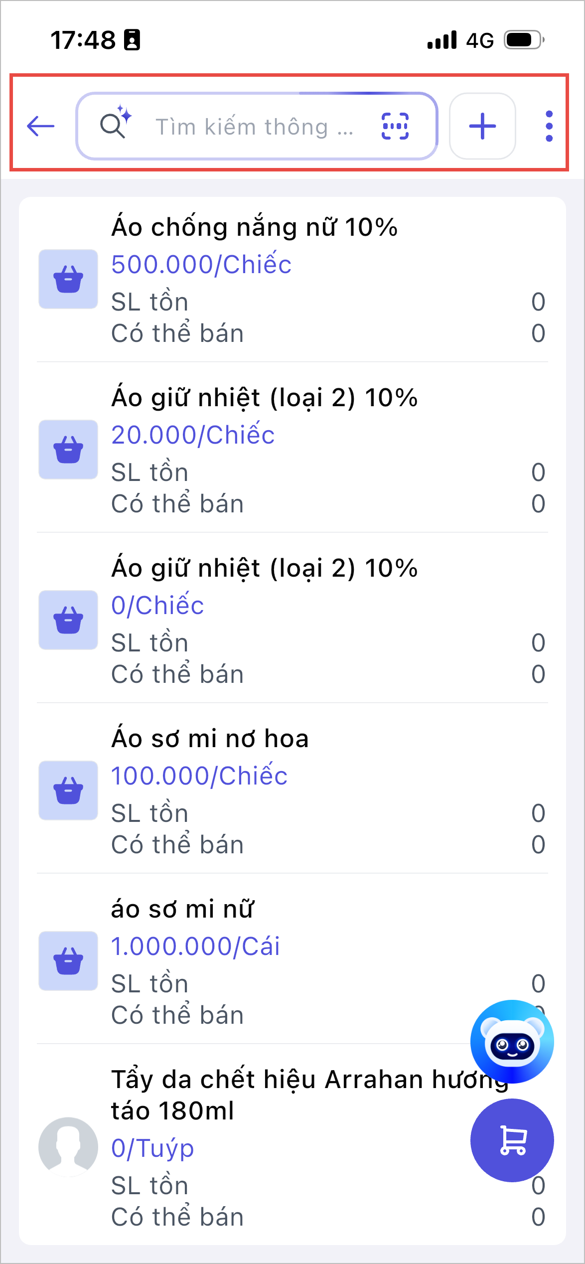Tap avatar thumbnail of Tẩy da chết Arrahan
This screenshot has width=585, height=1264.
coord(68,1147)
